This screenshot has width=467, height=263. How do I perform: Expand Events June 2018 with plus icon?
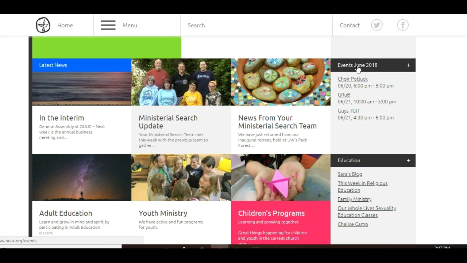pyautogui.click(x=408, y=65)
